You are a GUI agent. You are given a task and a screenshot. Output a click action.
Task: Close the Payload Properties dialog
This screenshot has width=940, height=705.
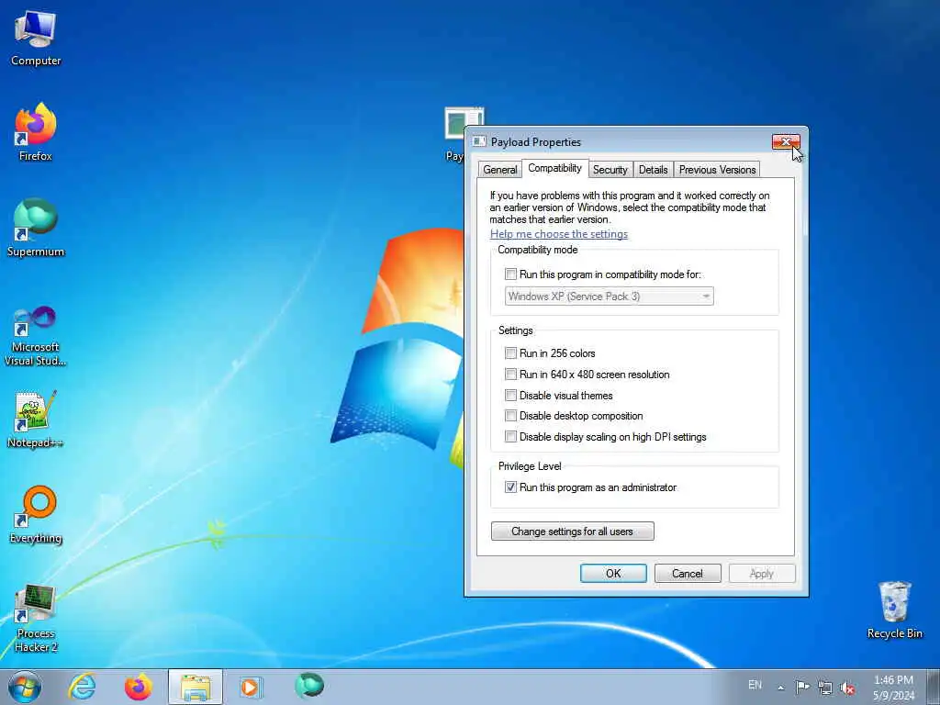pos(786,141)
